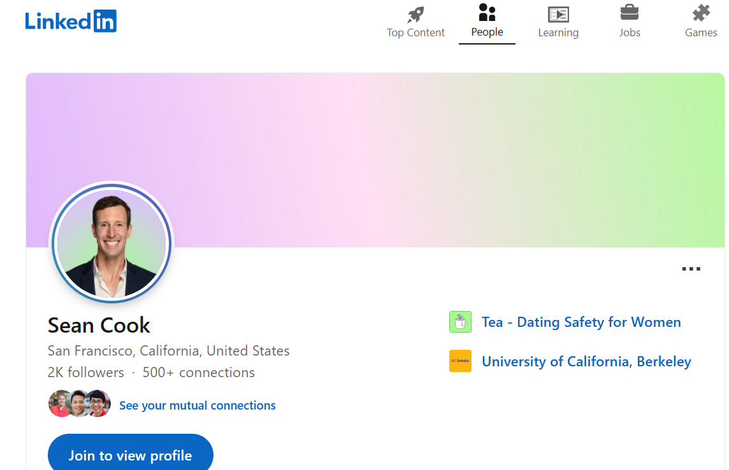Click the 2K followers text
Image resolution: width=729 pixels, height=470 pixels.
(85, 373)
